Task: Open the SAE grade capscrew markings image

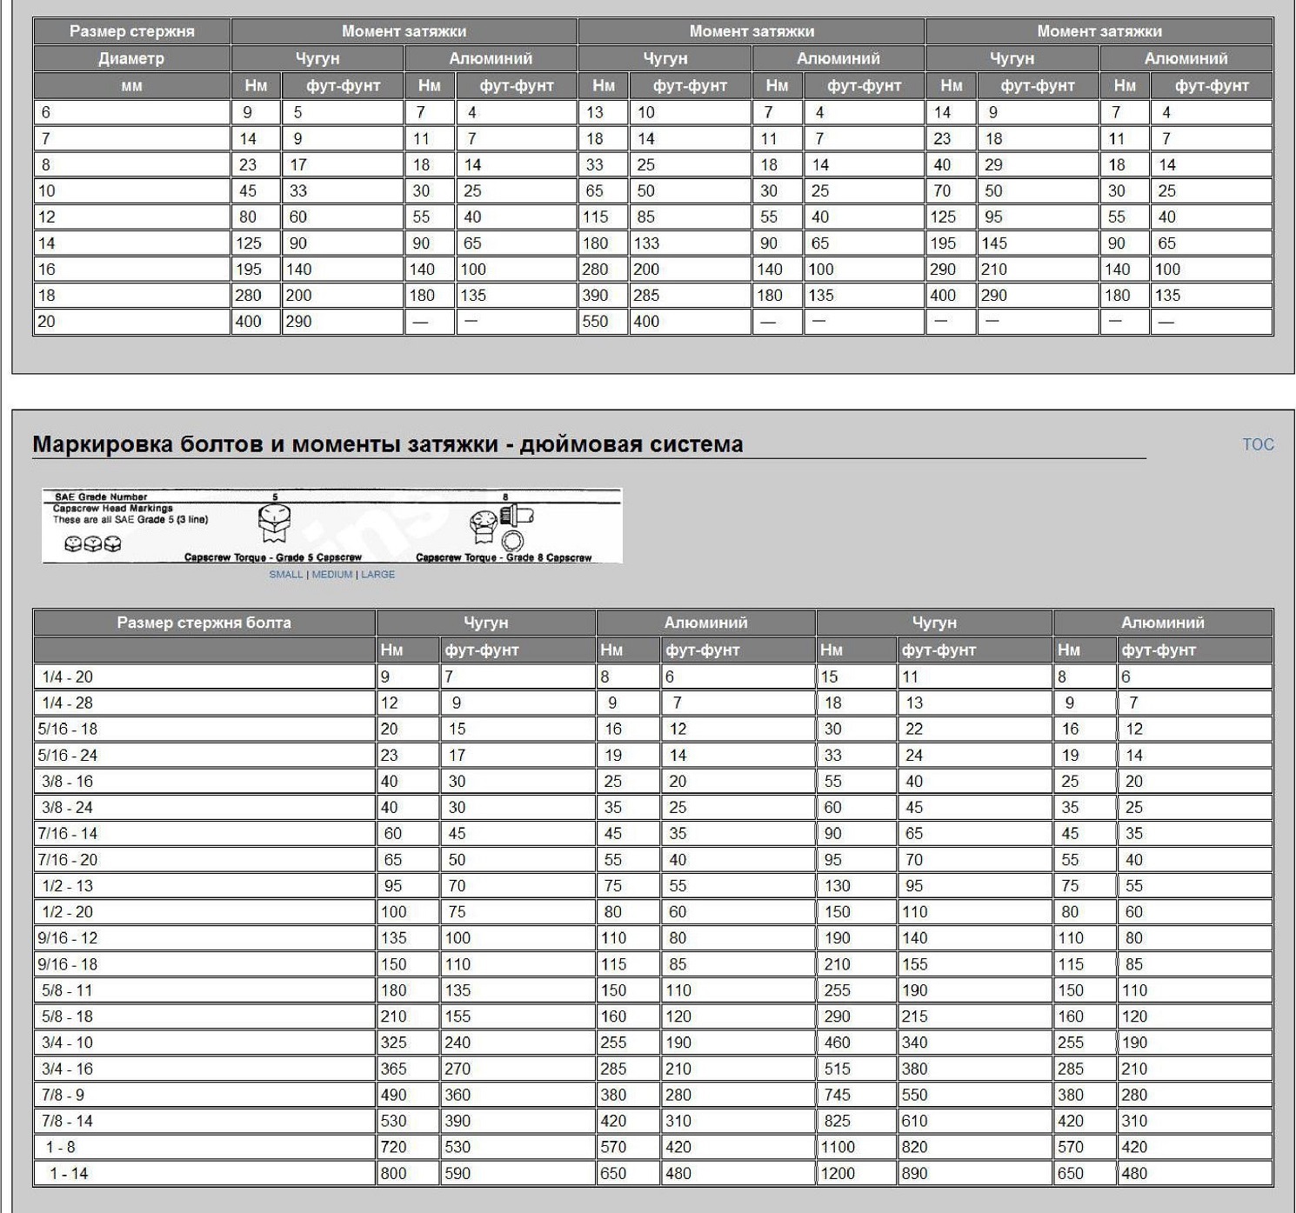Action: (x=332, y=526)
